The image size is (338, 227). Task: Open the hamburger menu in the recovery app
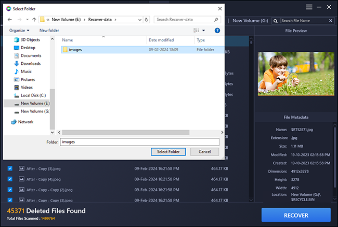pyautogui.click(x=309, y=7)
